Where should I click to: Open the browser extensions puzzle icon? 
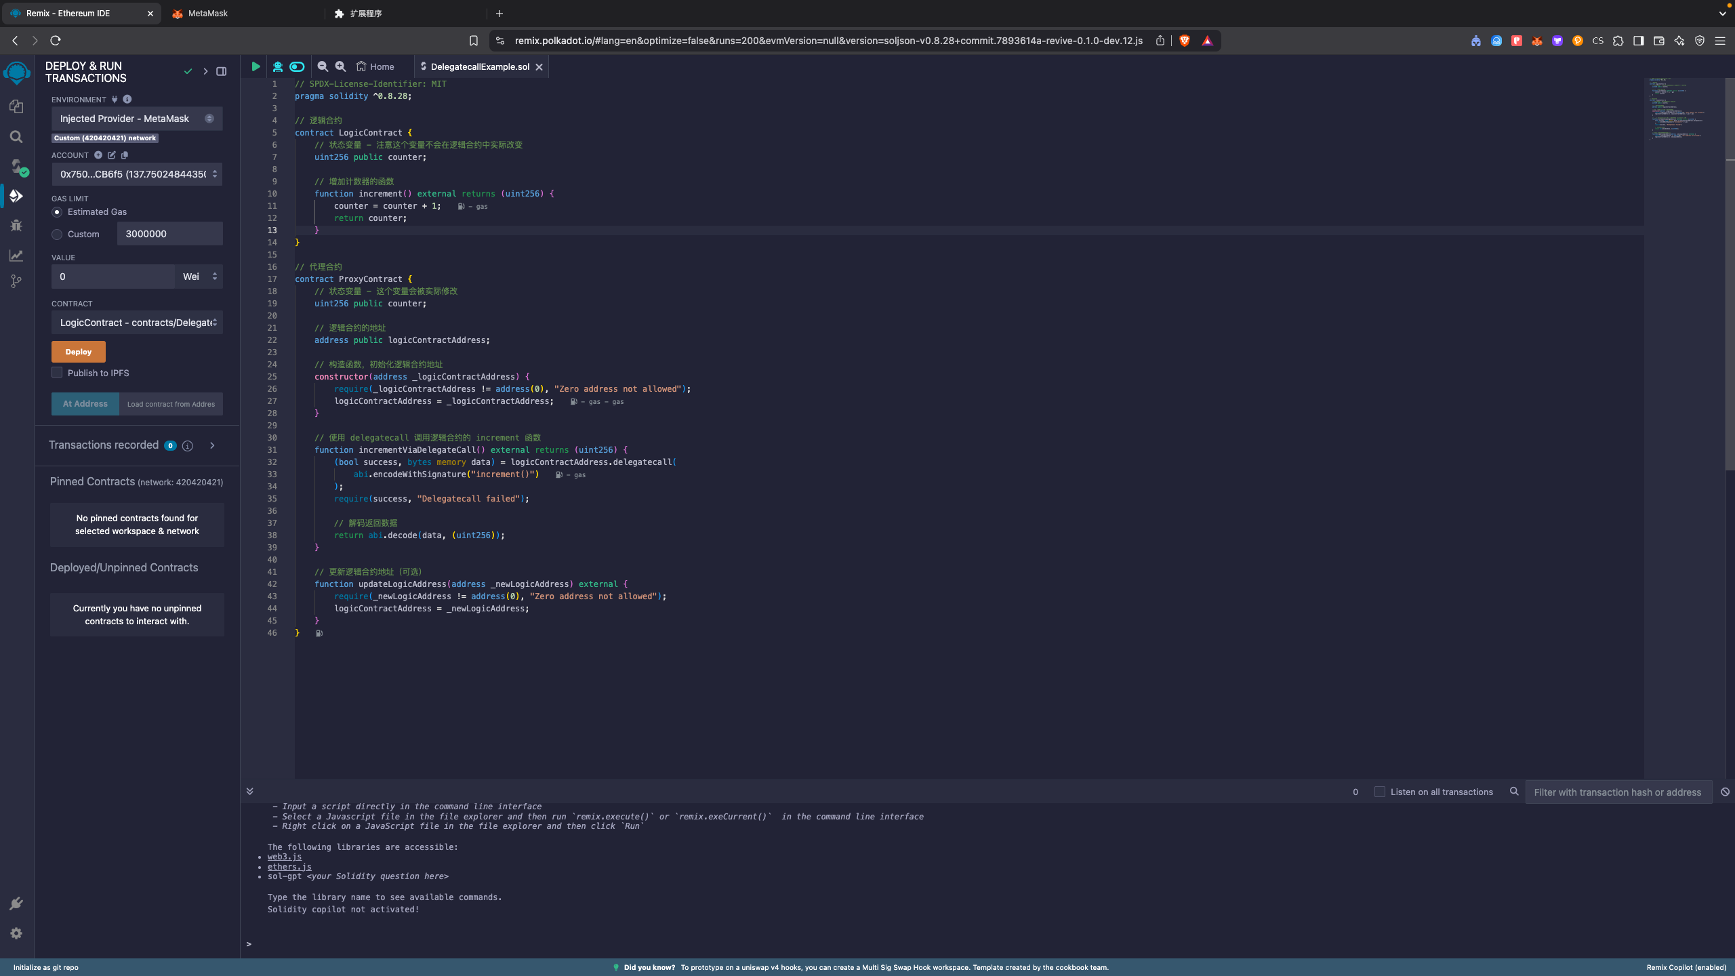point(1618,41)
